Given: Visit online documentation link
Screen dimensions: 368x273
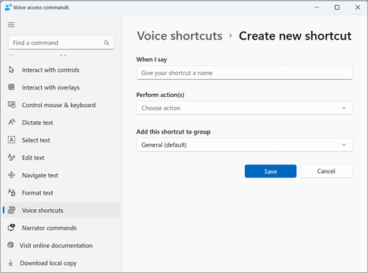Looking at the screenshot, I should [x=62, y=245].
